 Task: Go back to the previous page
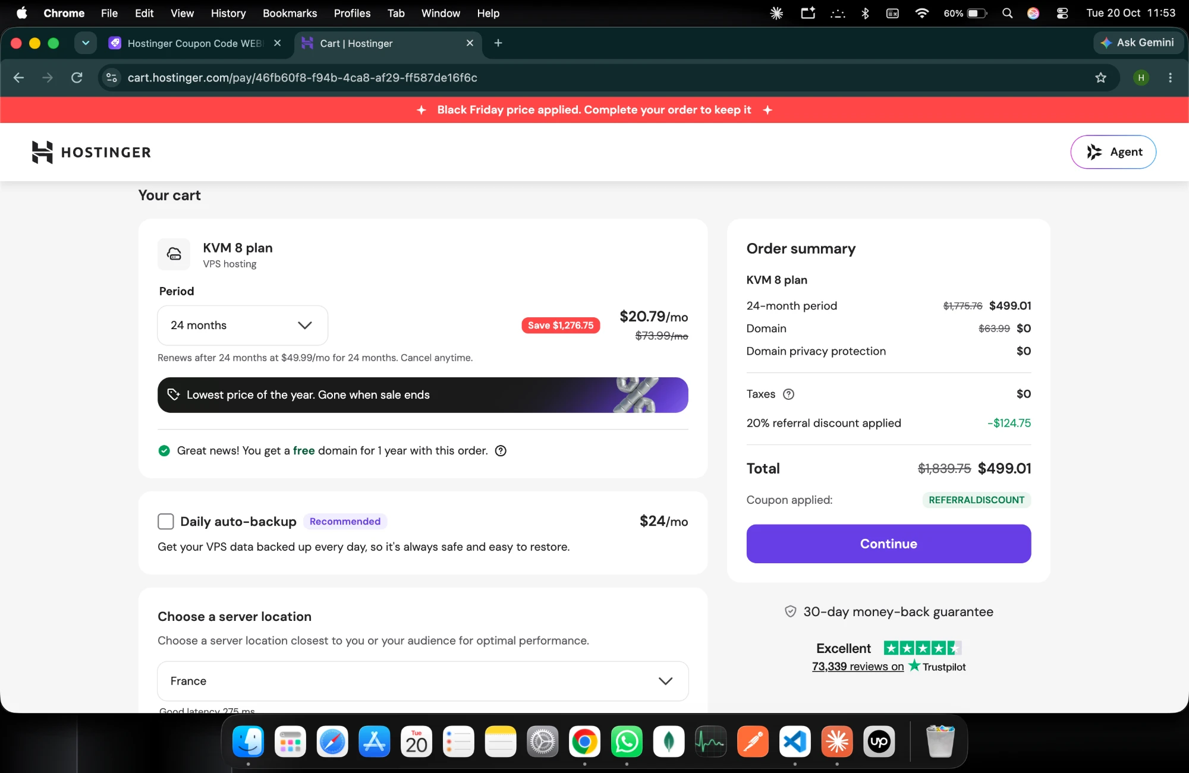[x=18, y=78]
